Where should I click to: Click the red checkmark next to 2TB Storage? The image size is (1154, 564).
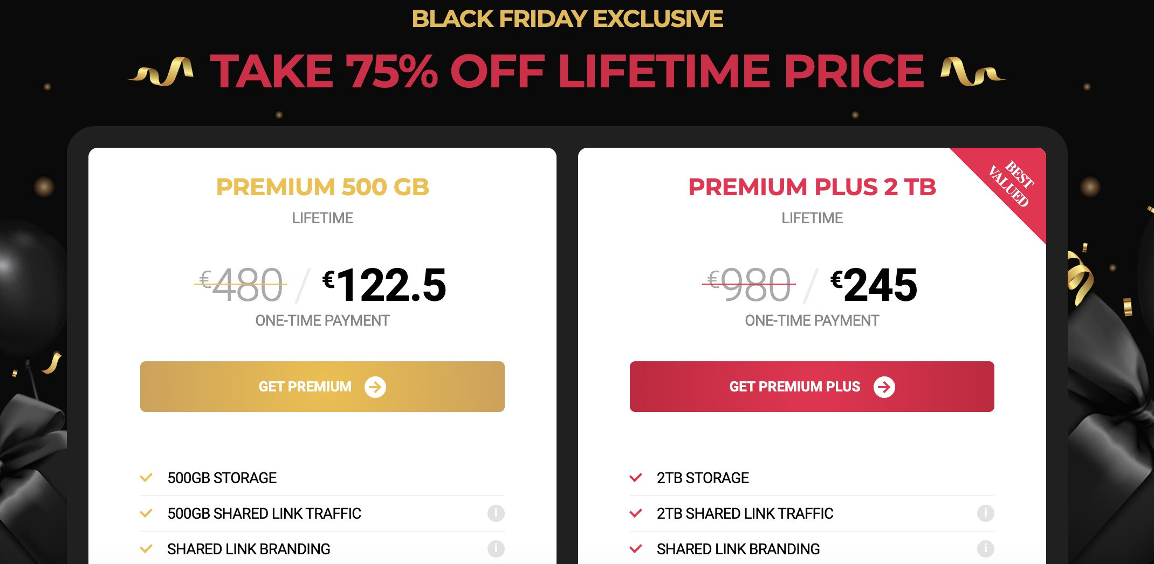636,477
